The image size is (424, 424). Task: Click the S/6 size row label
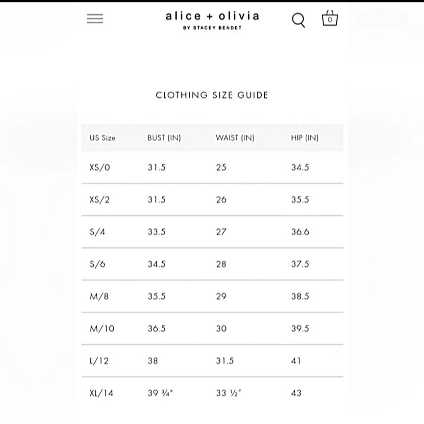98,264
